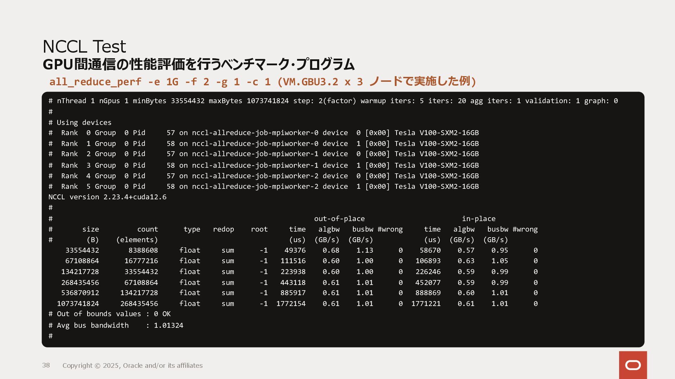Click the 33554432 size table row
The image size is (675, 379).
pyautogui.click(x=82, y=250)
